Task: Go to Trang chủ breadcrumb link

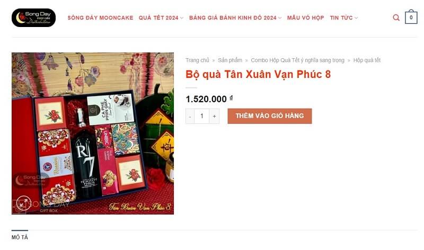Action: (197, 60)
